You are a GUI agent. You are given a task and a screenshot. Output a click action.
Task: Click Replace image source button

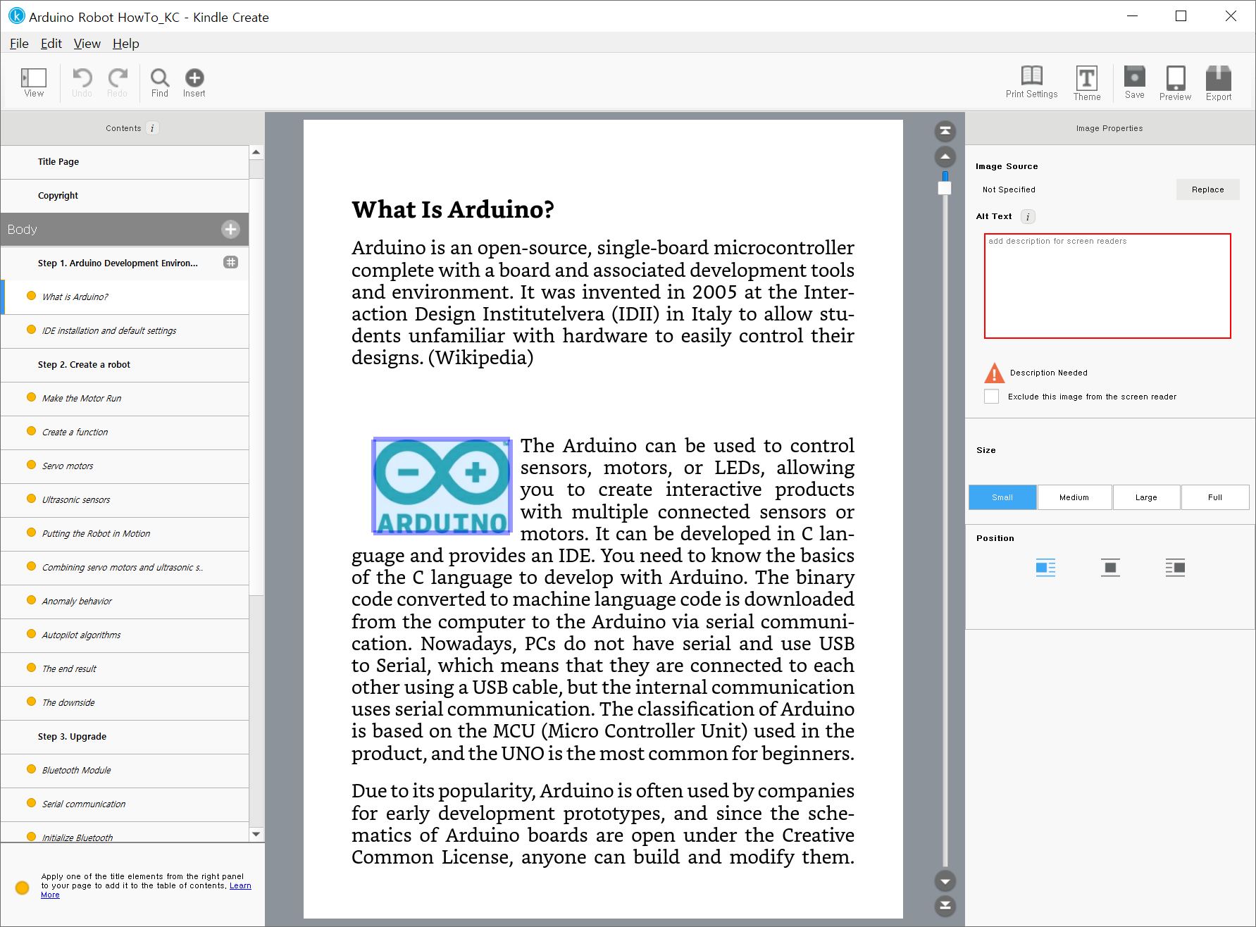point(1207,189)
